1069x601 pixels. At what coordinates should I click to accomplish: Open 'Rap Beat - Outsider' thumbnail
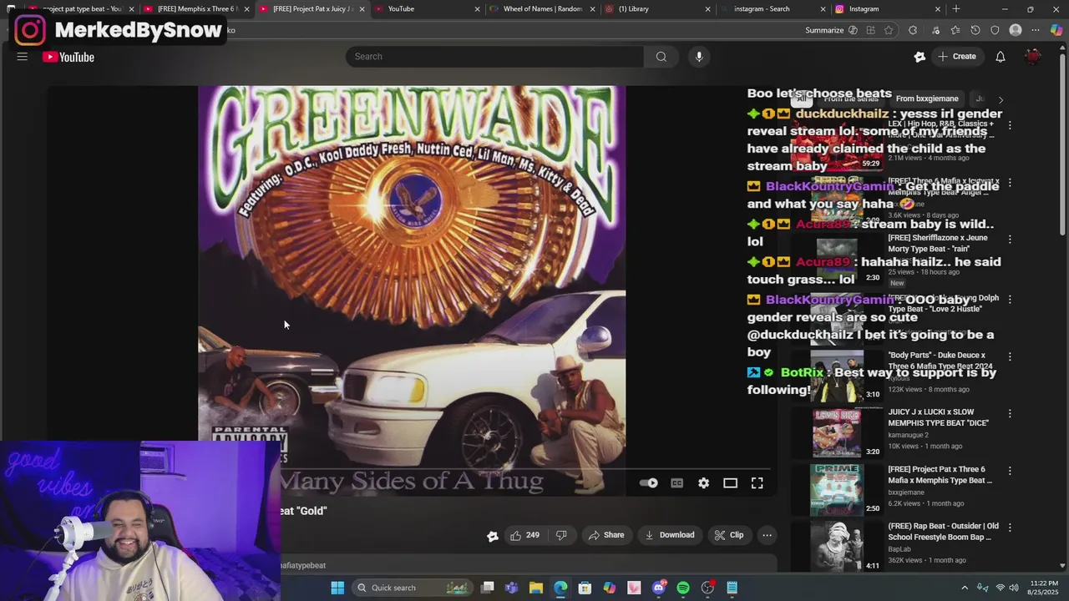pos(837,547)
